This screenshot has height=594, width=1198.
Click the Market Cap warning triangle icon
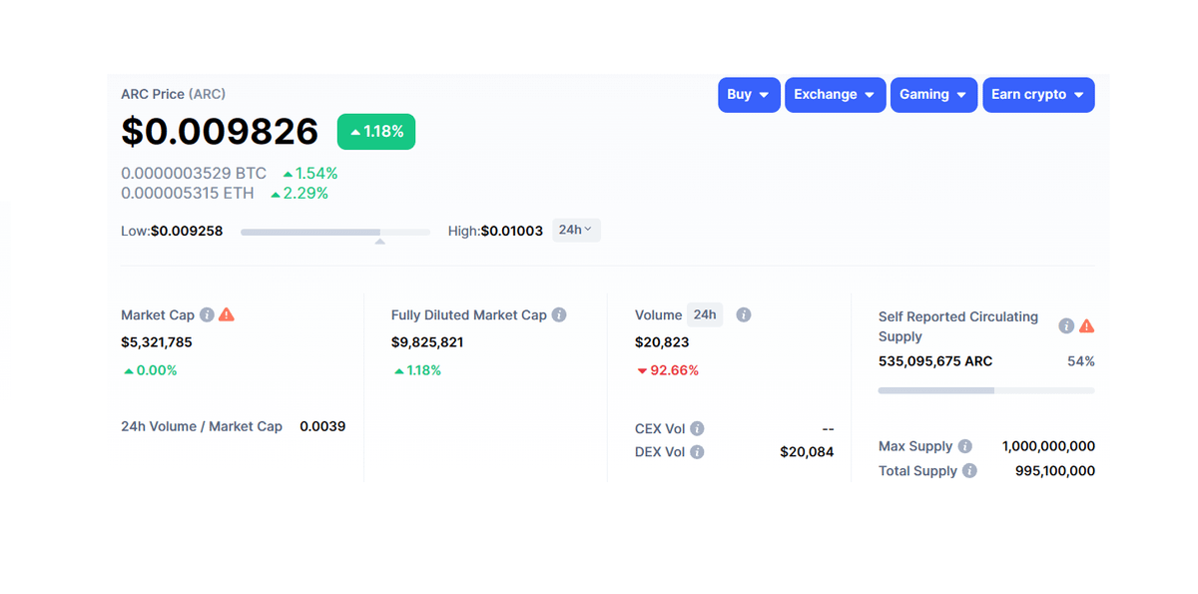[227, 314]
